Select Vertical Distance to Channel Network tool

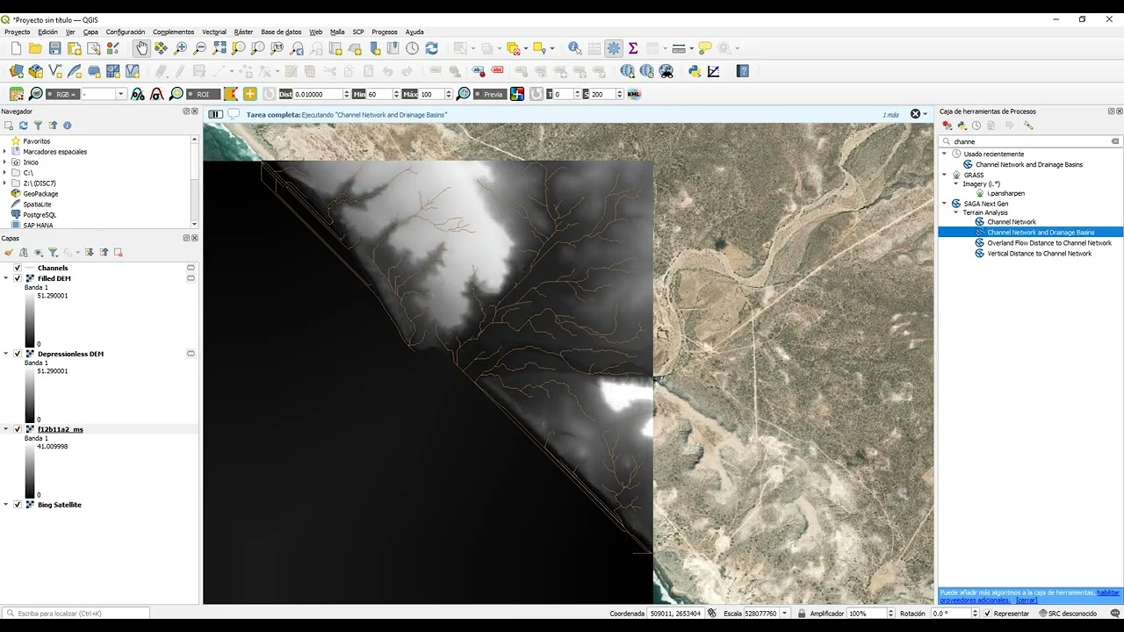(x=1040, y=254)
